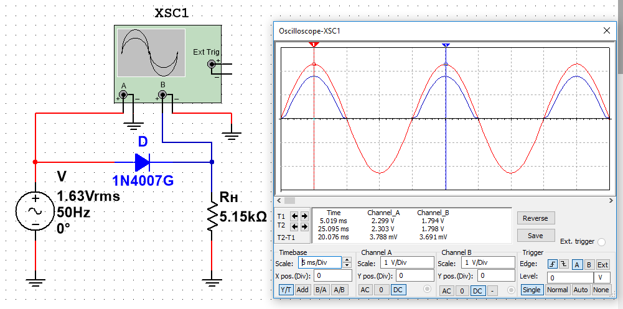Viewport: 623px width, 309px height.
Task: Click the blue T2 cursor marker
Action: click(x=446, y=45)
